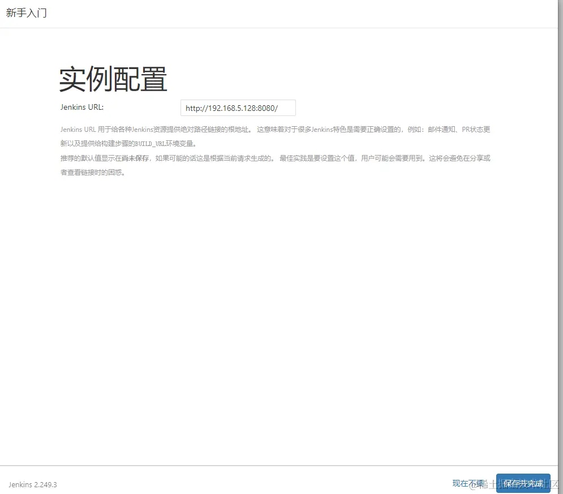Click the 保存并完成 button
Viewport: 563px width, 494px height.
[x=523, y=483]
